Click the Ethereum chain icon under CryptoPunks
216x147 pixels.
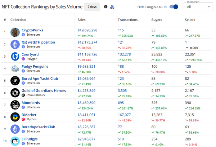click(23, 35)
